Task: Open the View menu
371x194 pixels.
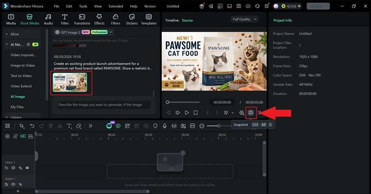Action: (x=98, y=6)
